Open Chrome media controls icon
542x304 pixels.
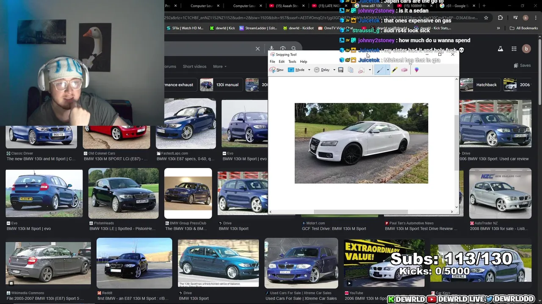515,18
